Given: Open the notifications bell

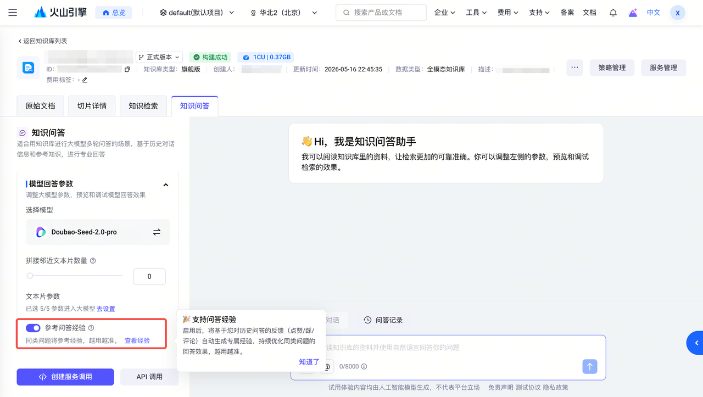Looking at the screenshot, I should [x=613, y=13].
